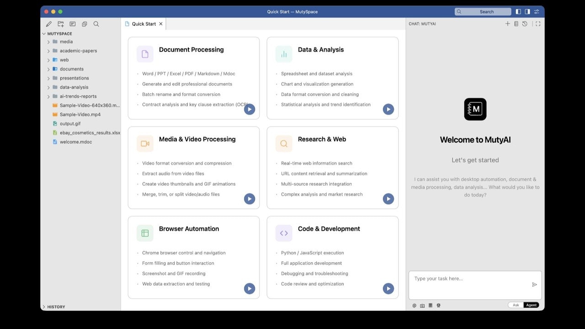Click the title bar Search field

(483, 11)
